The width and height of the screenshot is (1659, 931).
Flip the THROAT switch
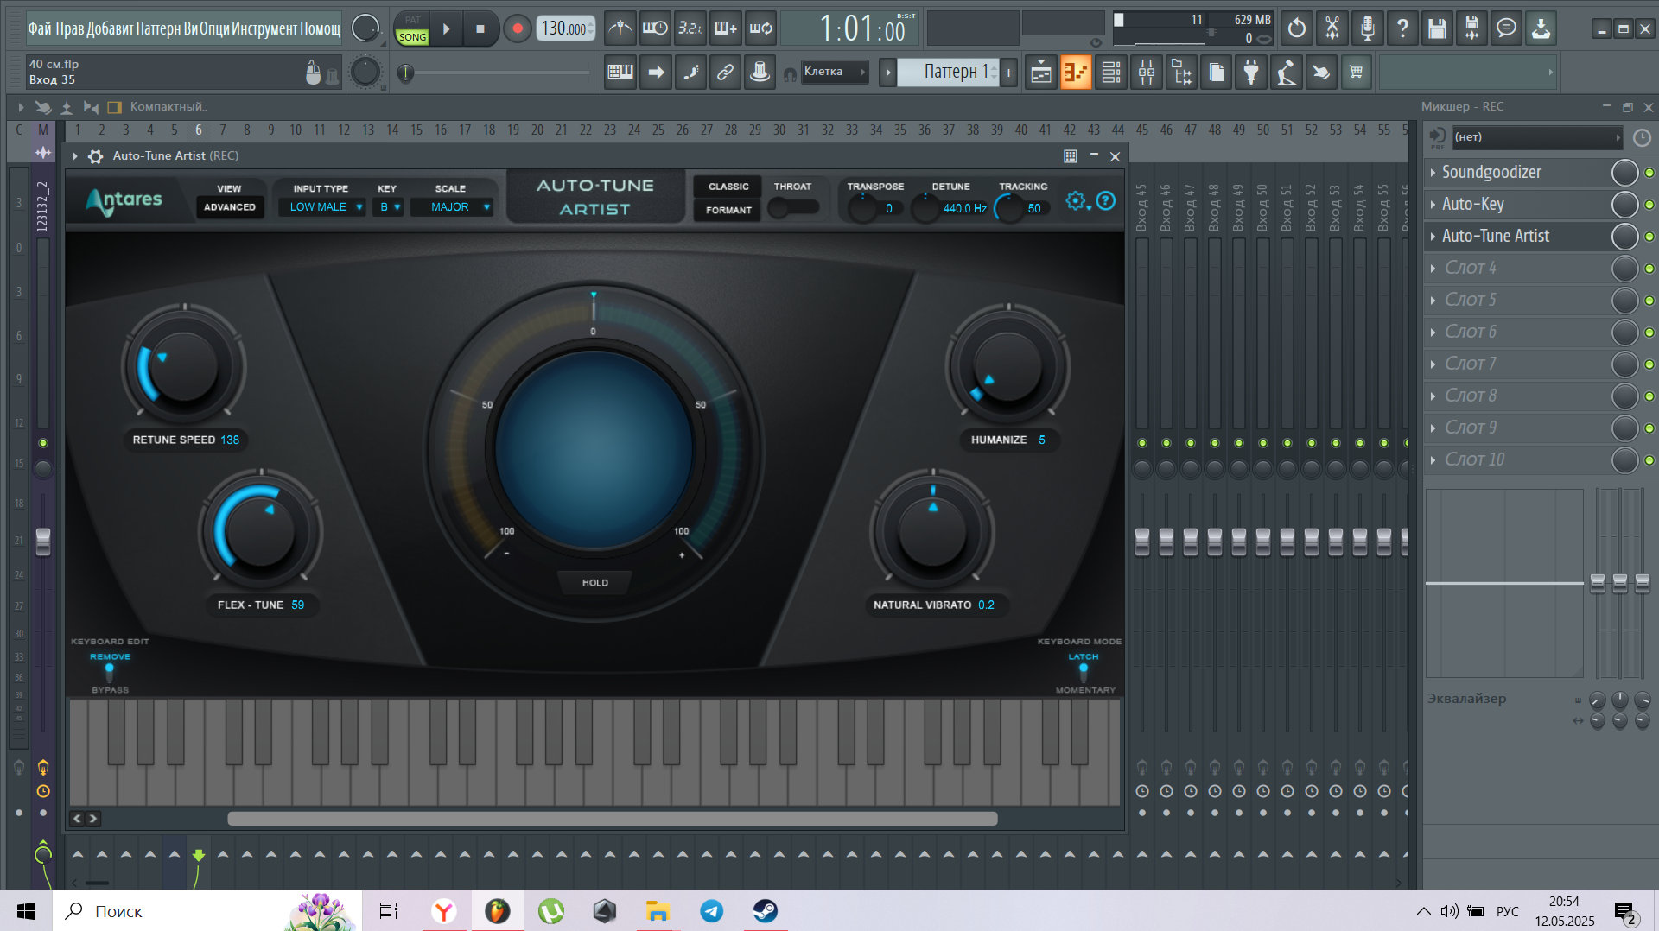coord(794,207)
